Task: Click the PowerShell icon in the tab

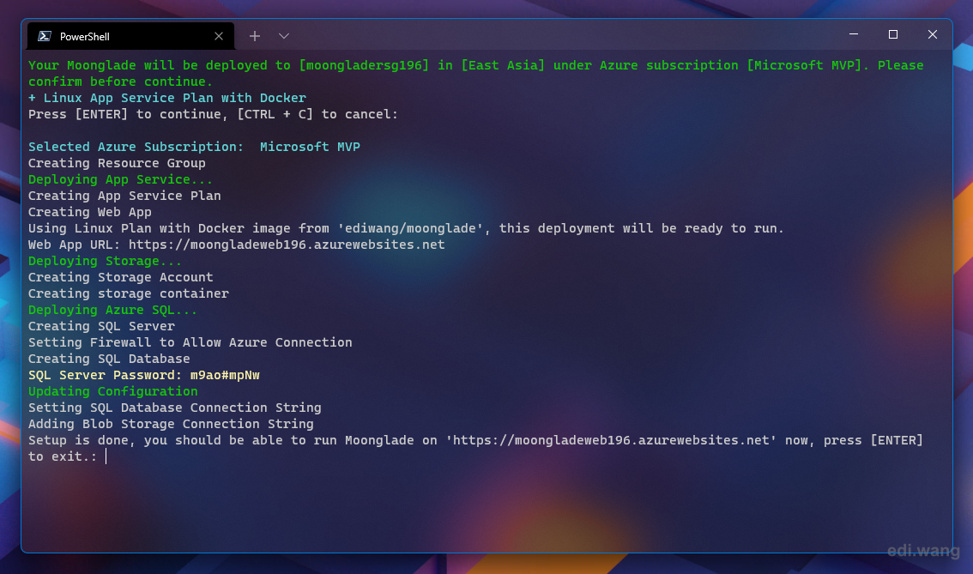Action: coord(44,36)
